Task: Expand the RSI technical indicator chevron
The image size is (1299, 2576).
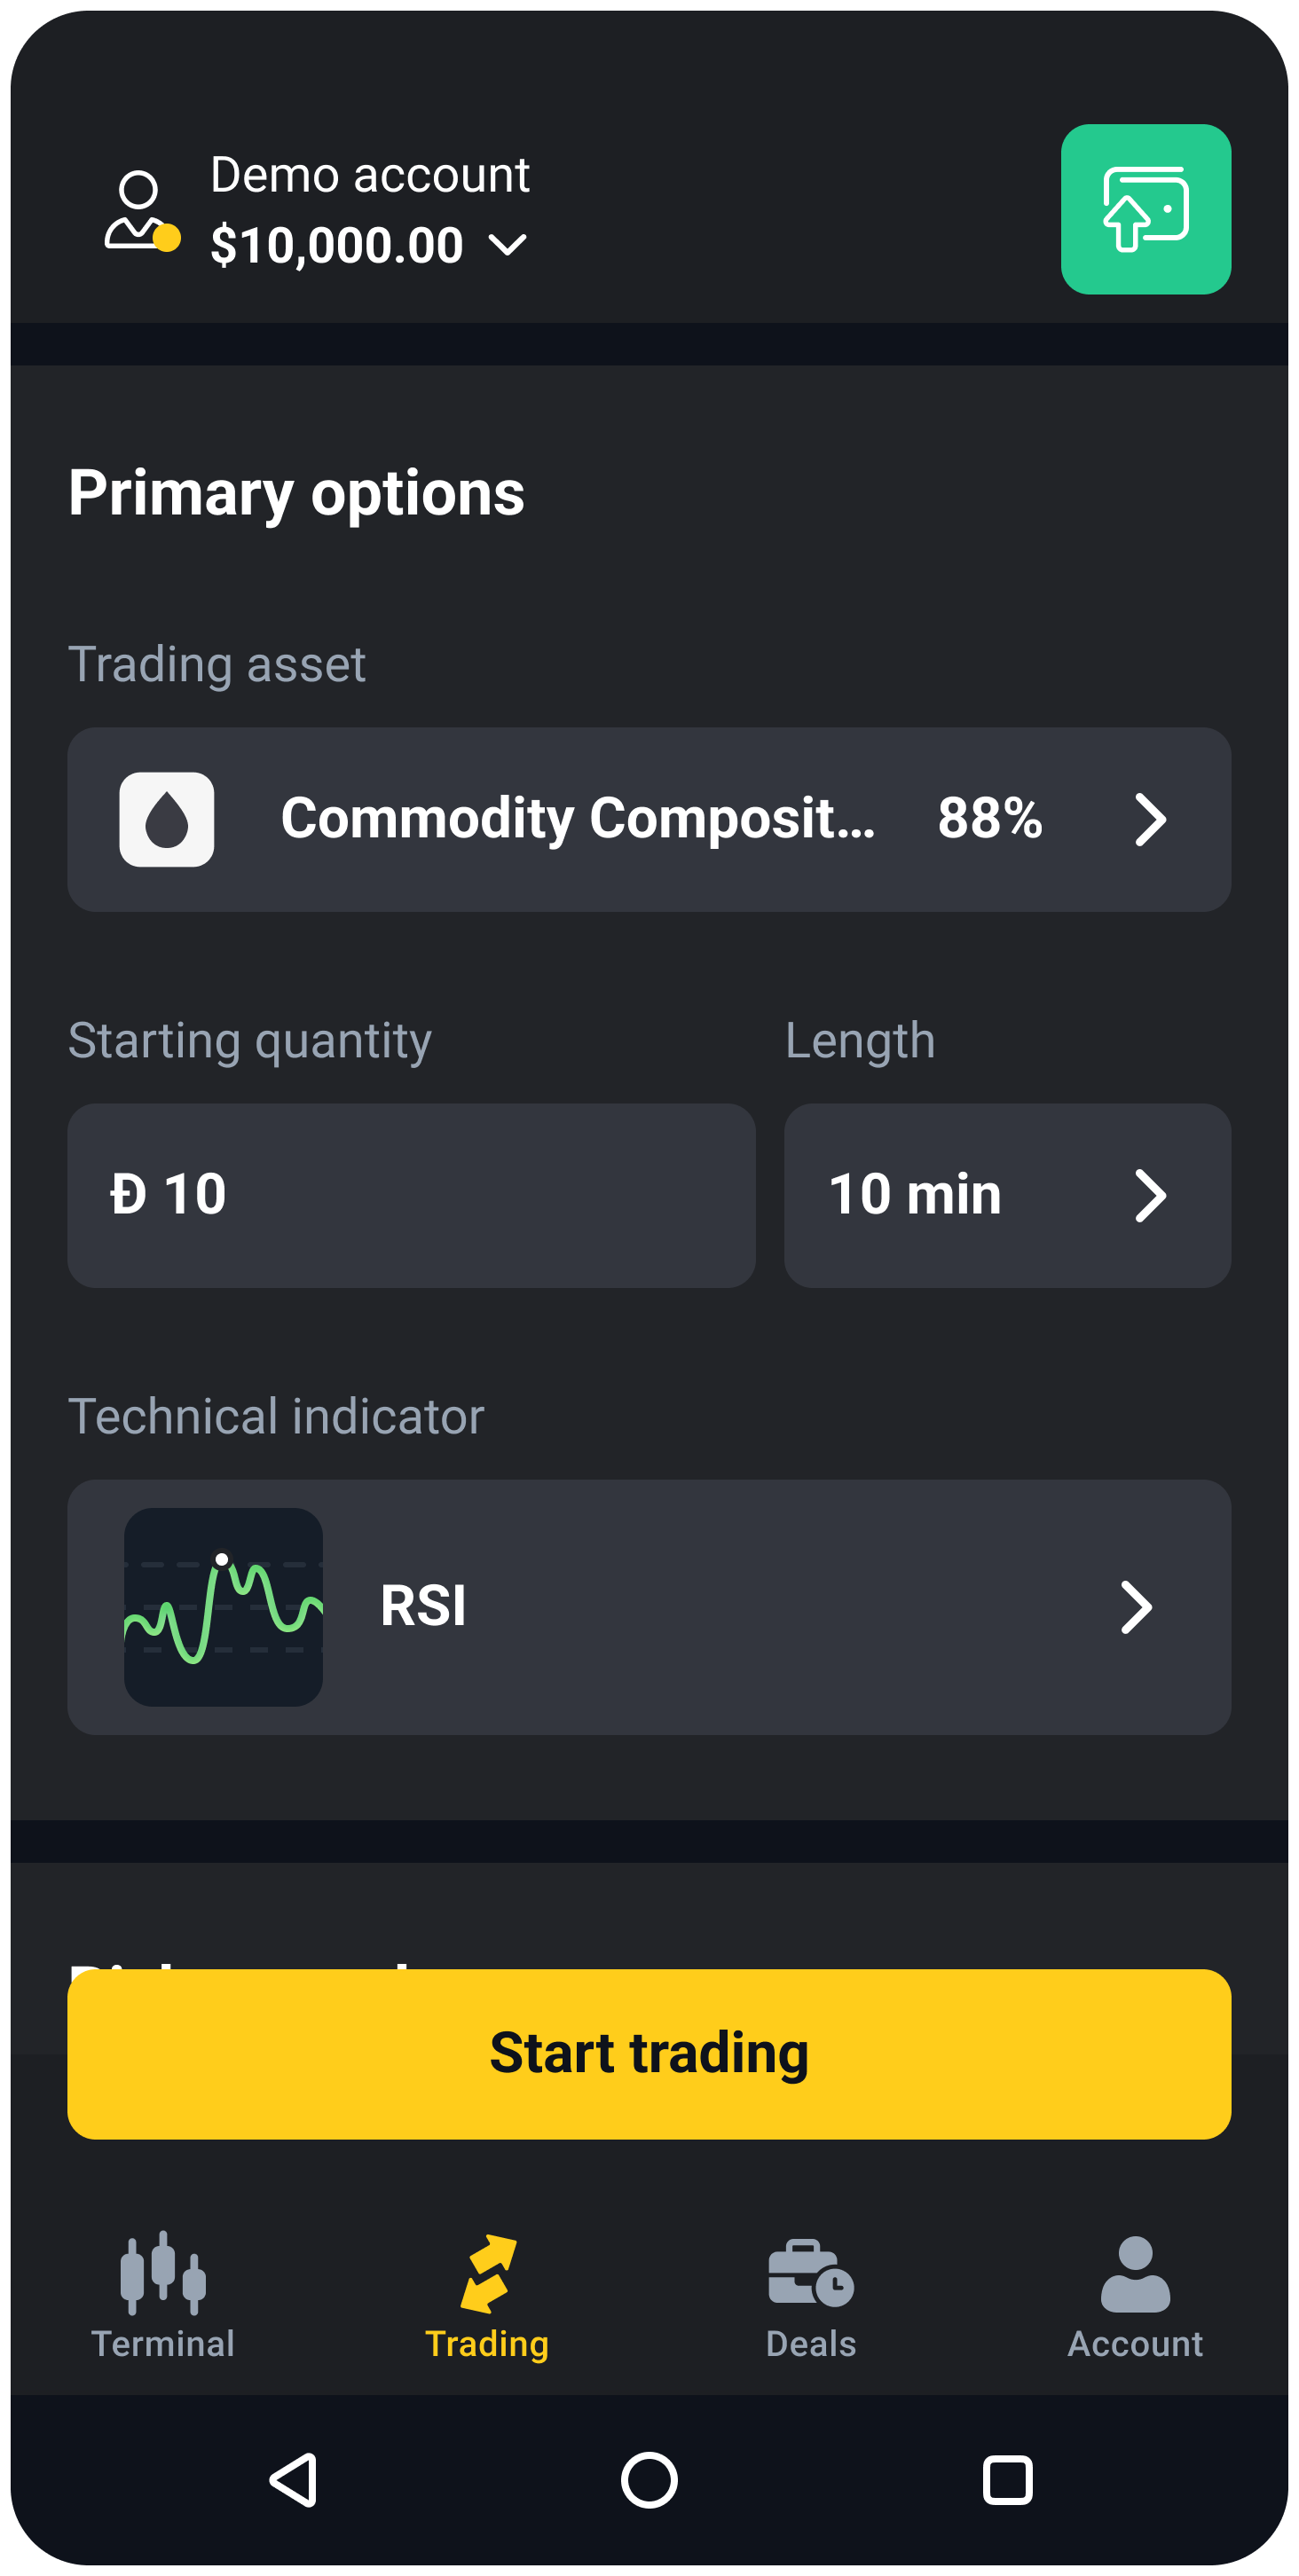Action: pos(1136,1607)
